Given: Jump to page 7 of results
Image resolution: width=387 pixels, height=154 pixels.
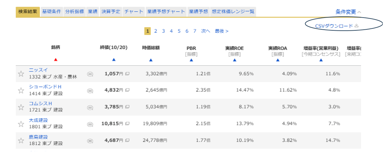Looking at the screenshot, I should (195, 31).
